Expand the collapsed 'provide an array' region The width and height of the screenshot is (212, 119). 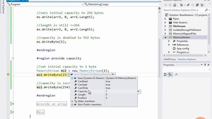tap(13, 104)
